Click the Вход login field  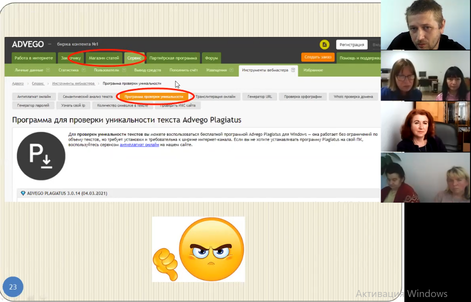pos(376,45)
